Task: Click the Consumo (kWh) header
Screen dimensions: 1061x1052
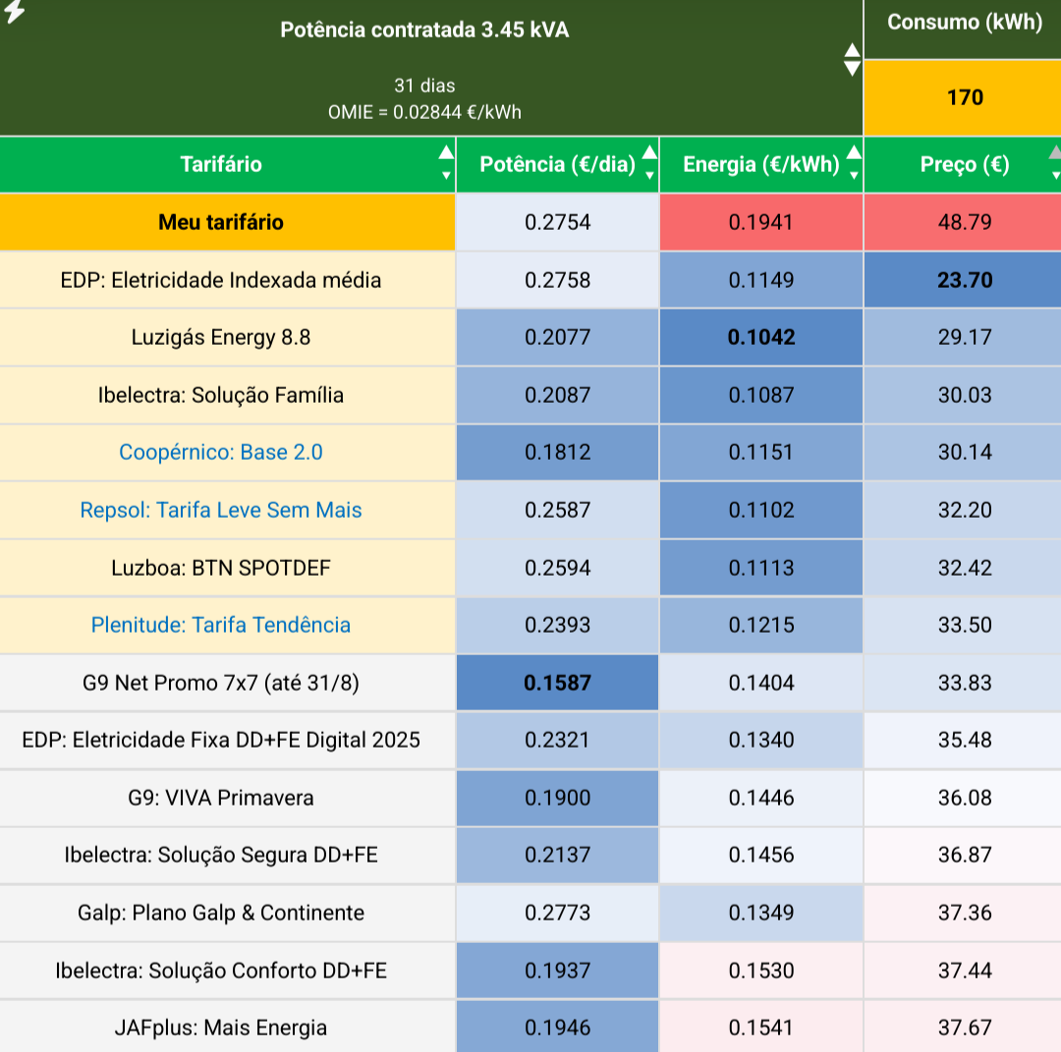Action: click(965, 23)
